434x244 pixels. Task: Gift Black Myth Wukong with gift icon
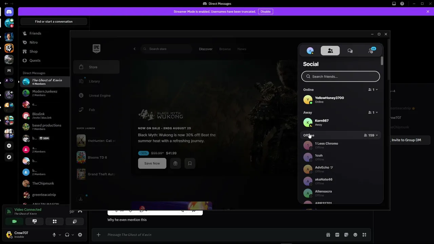[175, 163]
